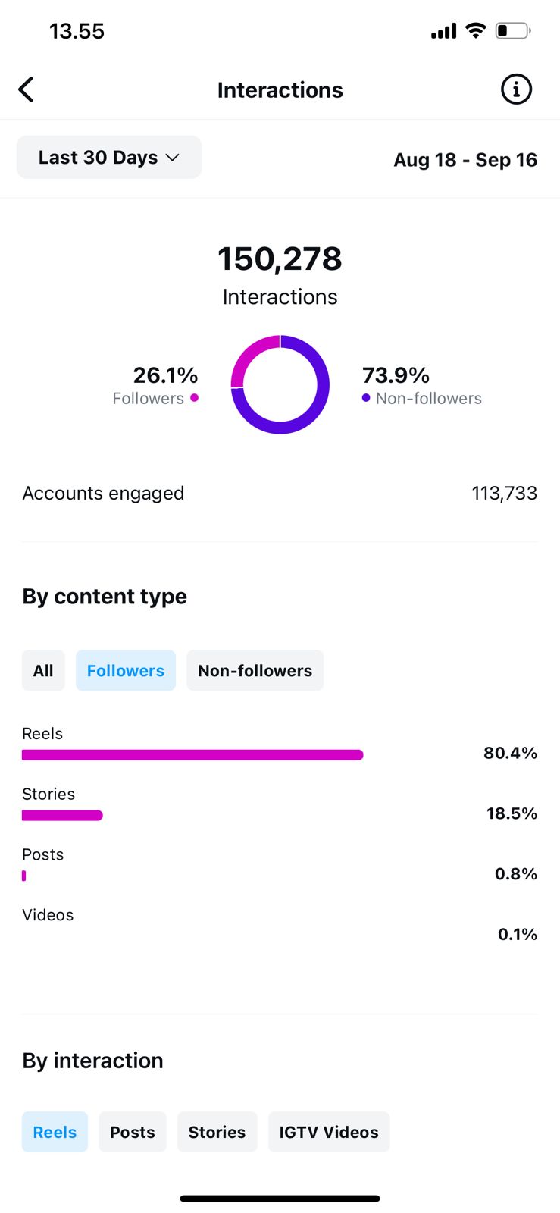Select the Followers content filter

[x=126, y=670]
